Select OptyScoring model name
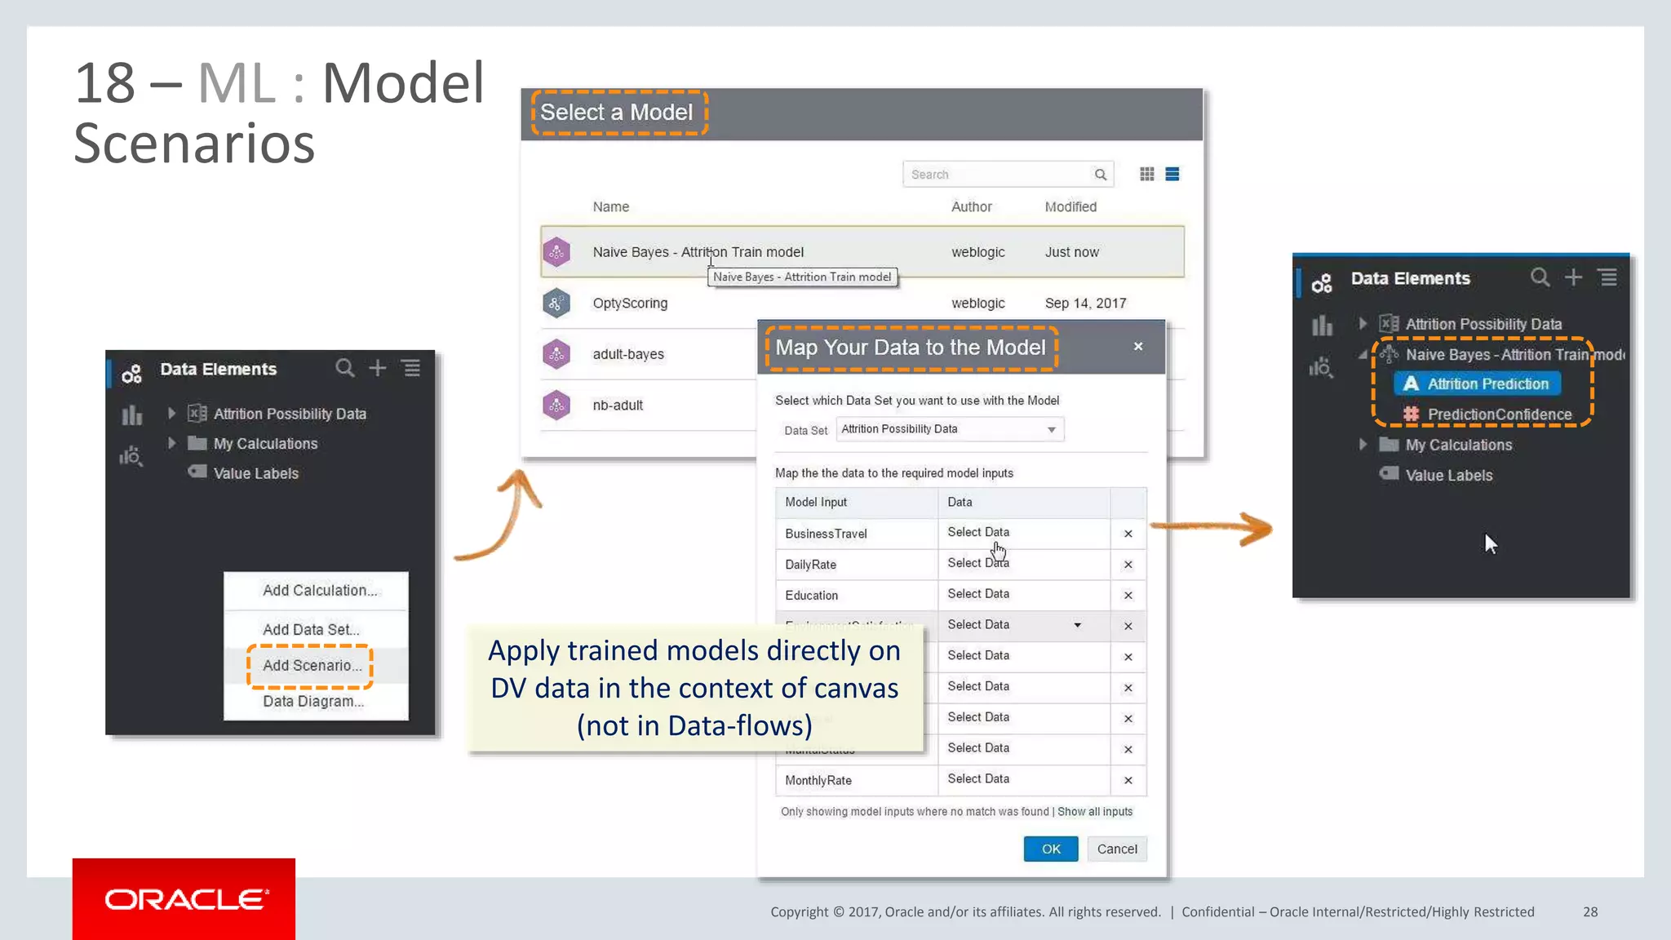This screenshot has width=1671, height=940. point(630,304)
